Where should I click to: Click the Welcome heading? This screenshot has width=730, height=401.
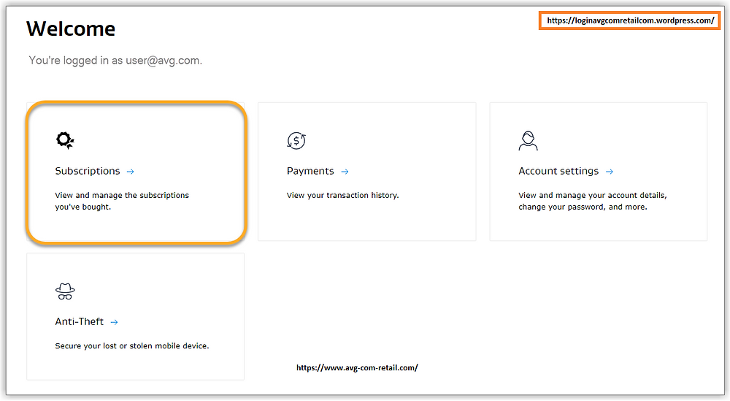coord(71,29)
